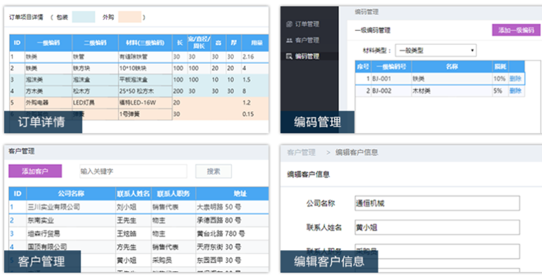Image resolution: width=542 pixels, height=279 pixels.
Task: Open customer ID 4 link for 国顶有限公司
Action: point(12,247)
